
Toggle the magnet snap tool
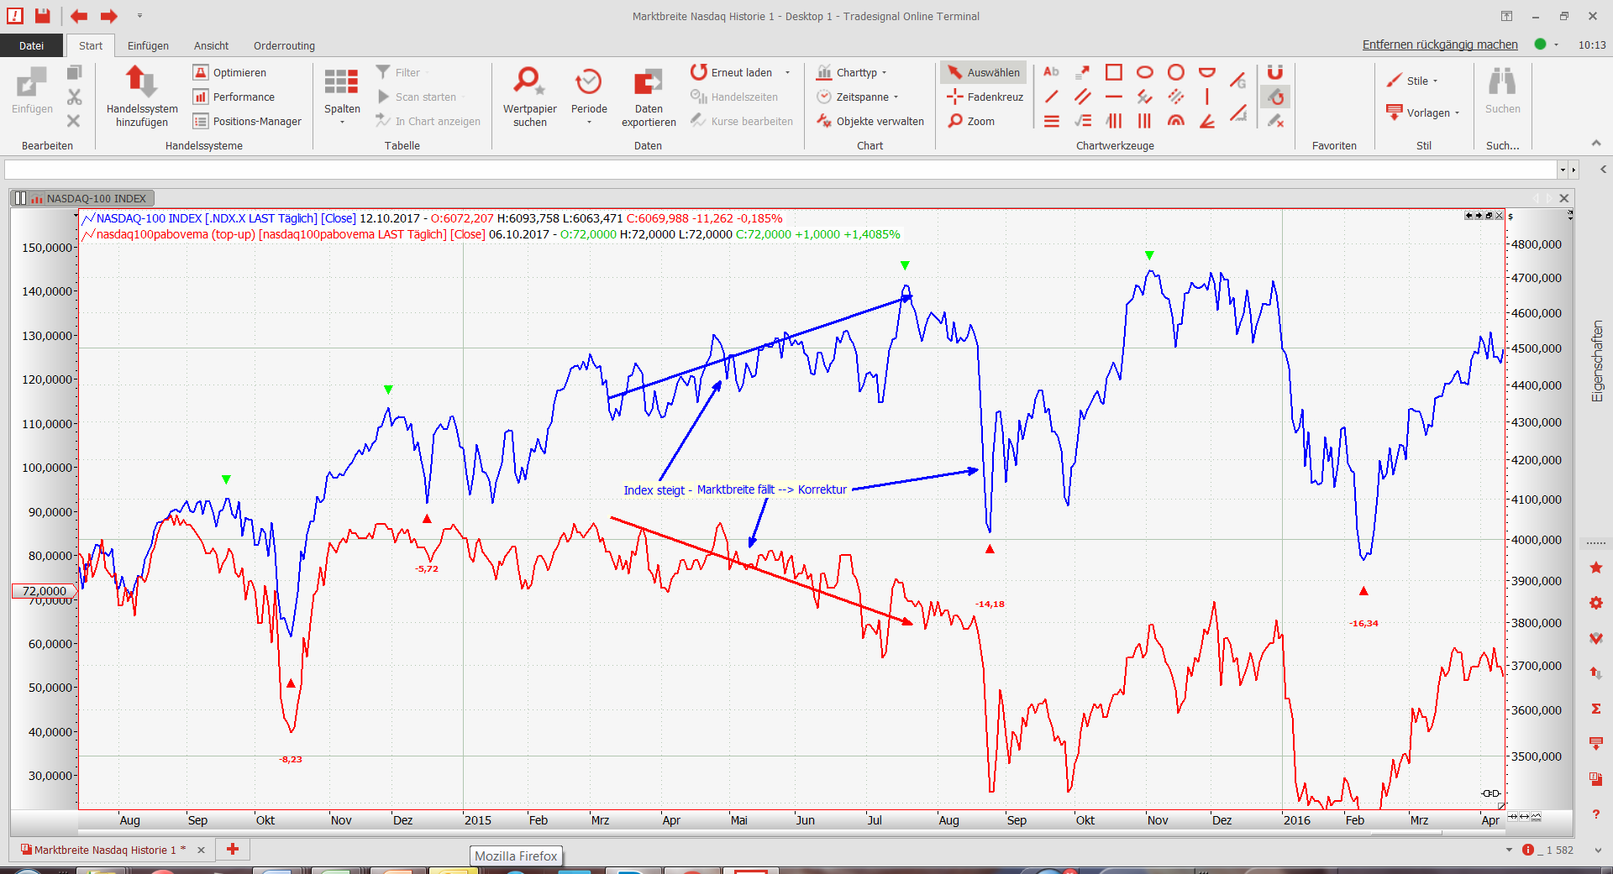(1275, 72)
